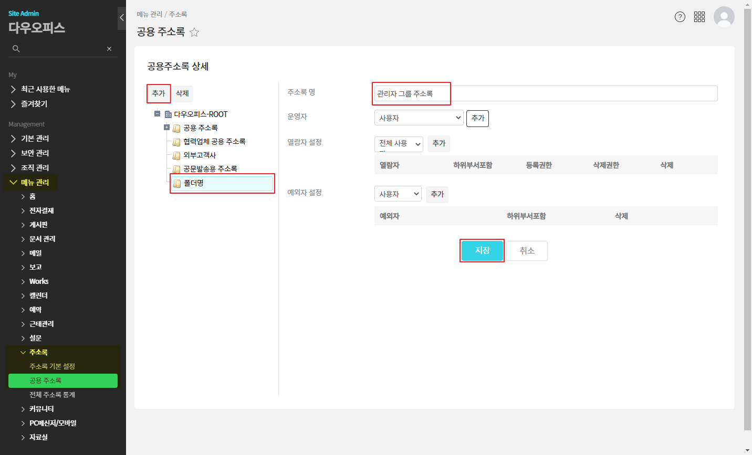This screenshot has width=752, height=455.
Task: Open 주소록 기본 설정 menu item
Action: (x=52, y=366)
